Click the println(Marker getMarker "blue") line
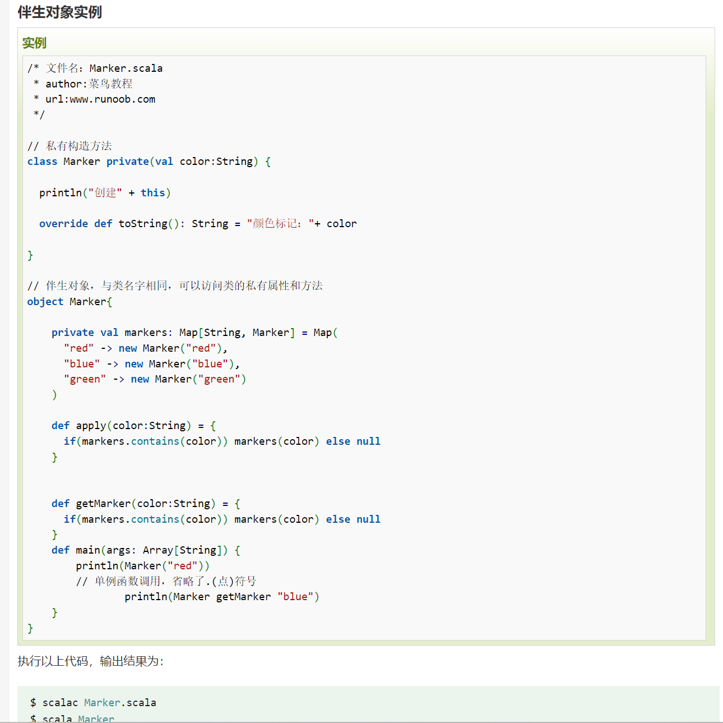723x723 pixels. coord(222,597)
